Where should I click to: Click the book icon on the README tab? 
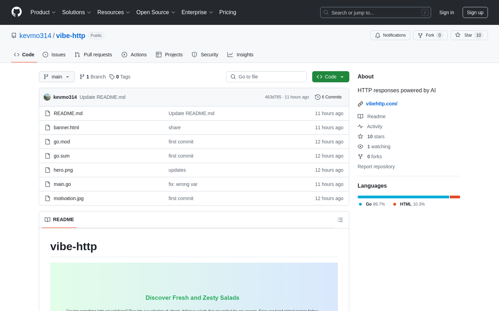[x=47, y=220]
